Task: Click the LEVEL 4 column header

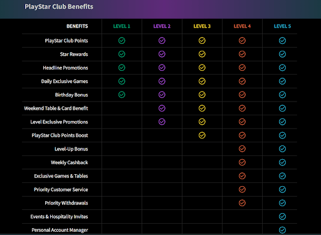Action: (242, 26)
